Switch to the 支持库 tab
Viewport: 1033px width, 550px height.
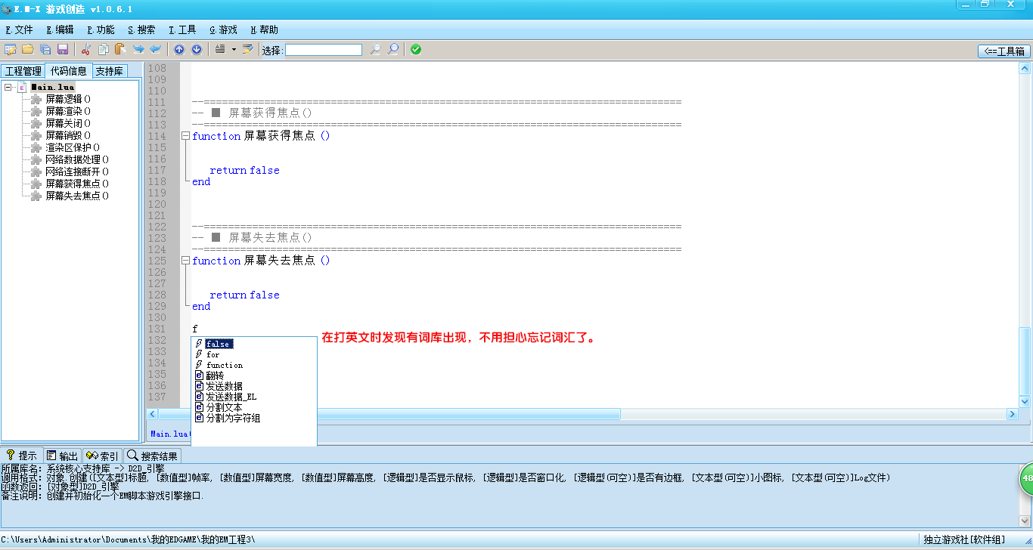click(x=110, y=71)
